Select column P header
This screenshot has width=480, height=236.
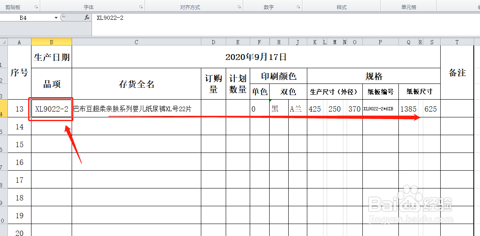(381, 42)
